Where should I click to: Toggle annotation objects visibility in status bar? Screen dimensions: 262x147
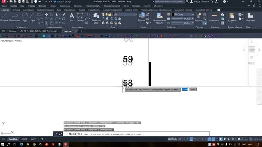[221, 139]
